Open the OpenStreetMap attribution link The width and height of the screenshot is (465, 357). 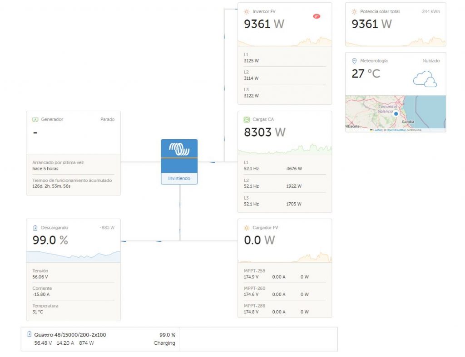396,130
